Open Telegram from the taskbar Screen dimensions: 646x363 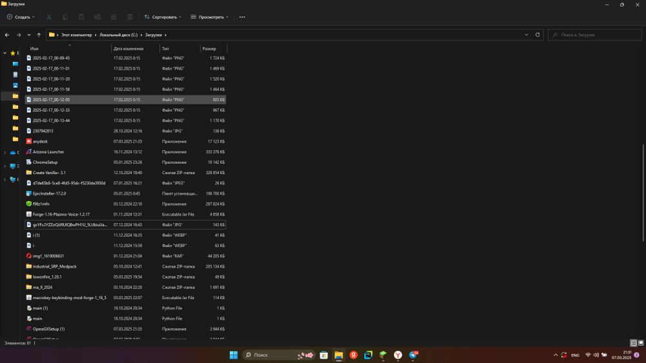coord(413,355)
